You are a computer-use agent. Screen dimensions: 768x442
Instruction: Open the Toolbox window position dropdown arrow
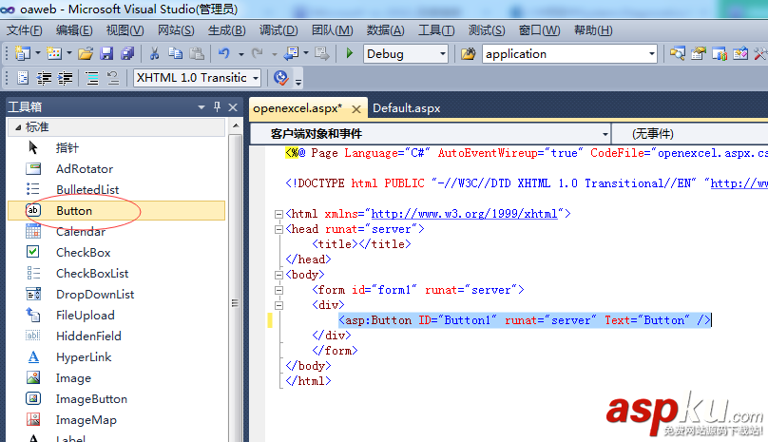(x=202, y=106)
